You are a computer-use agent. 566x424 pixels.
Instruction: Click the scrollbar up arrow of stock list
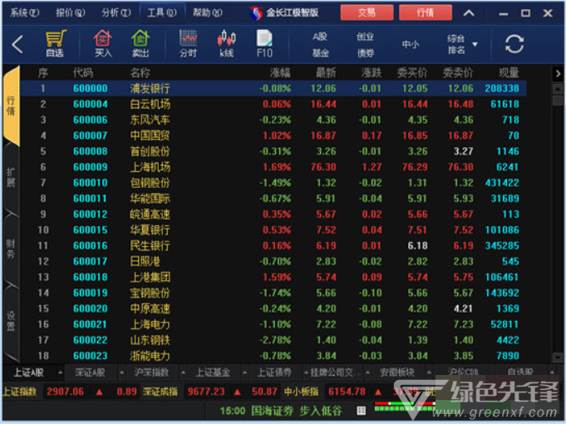(x=558, y=88)
